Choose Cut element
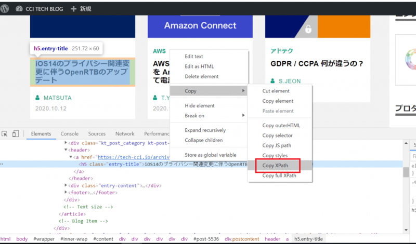This screenshot has height=244, width=416. click(x=276, y=91)
